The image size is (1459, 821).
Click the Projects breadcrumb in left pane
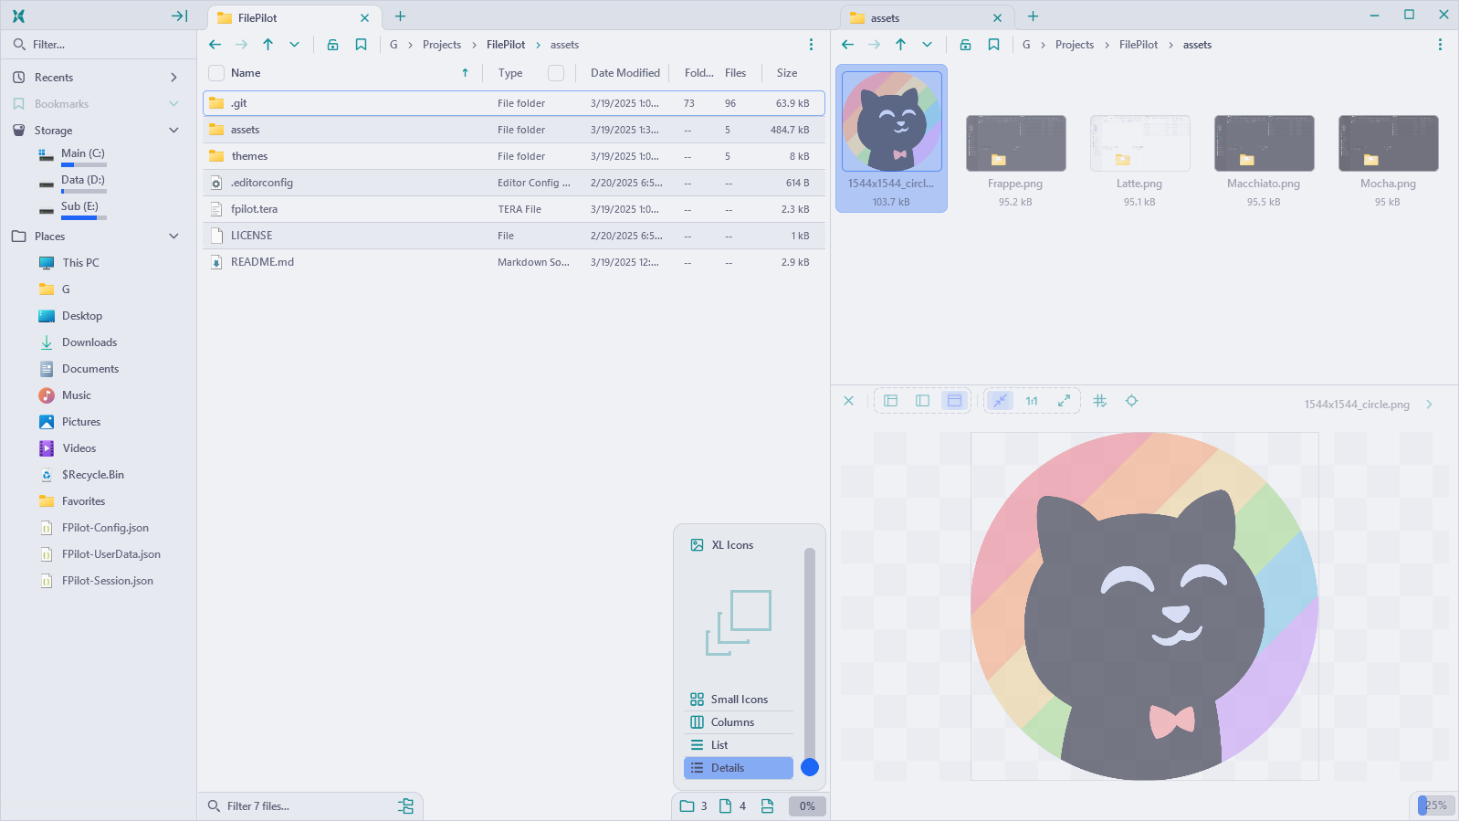(x=442, y=45)
